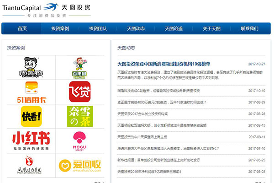Open news 天图投资2016年净利润超7亿
The image size is (274, 183).
point(149,172)
